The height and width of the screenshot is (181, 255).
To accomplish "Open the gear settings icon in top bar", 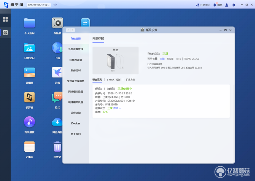I will 234,5.
